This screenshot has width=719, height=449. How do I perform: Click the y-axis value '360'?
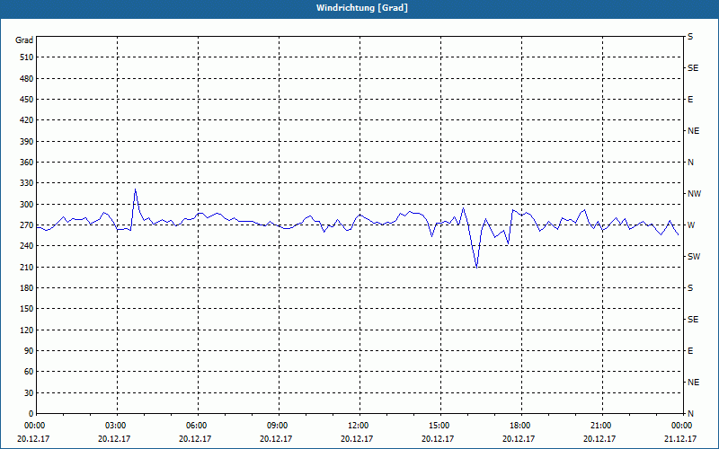point(27,163)
